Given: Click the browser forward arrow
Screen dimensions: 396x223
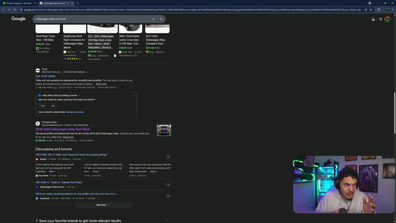Looking at the screenshot, I should 9,10.
